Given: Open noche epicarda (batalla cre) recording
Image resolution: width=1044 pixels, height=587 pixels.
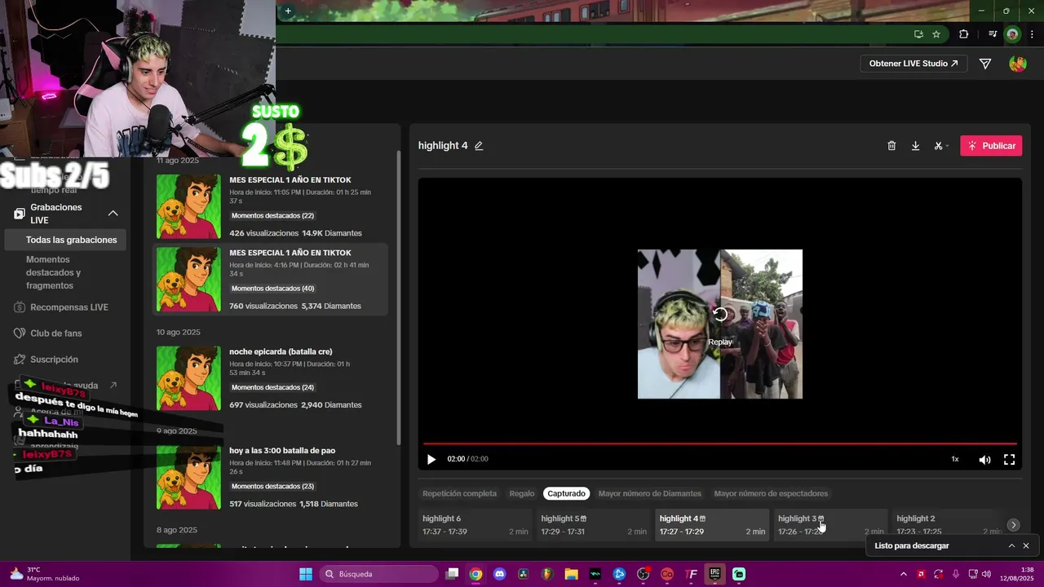Looking at the screenshot, I should click(271, 378).
